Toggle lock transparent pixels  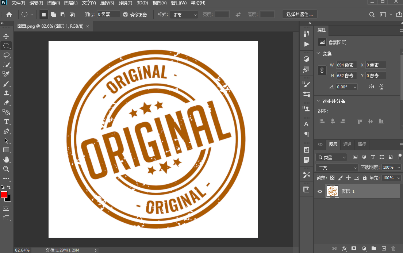tap(332, 178)
